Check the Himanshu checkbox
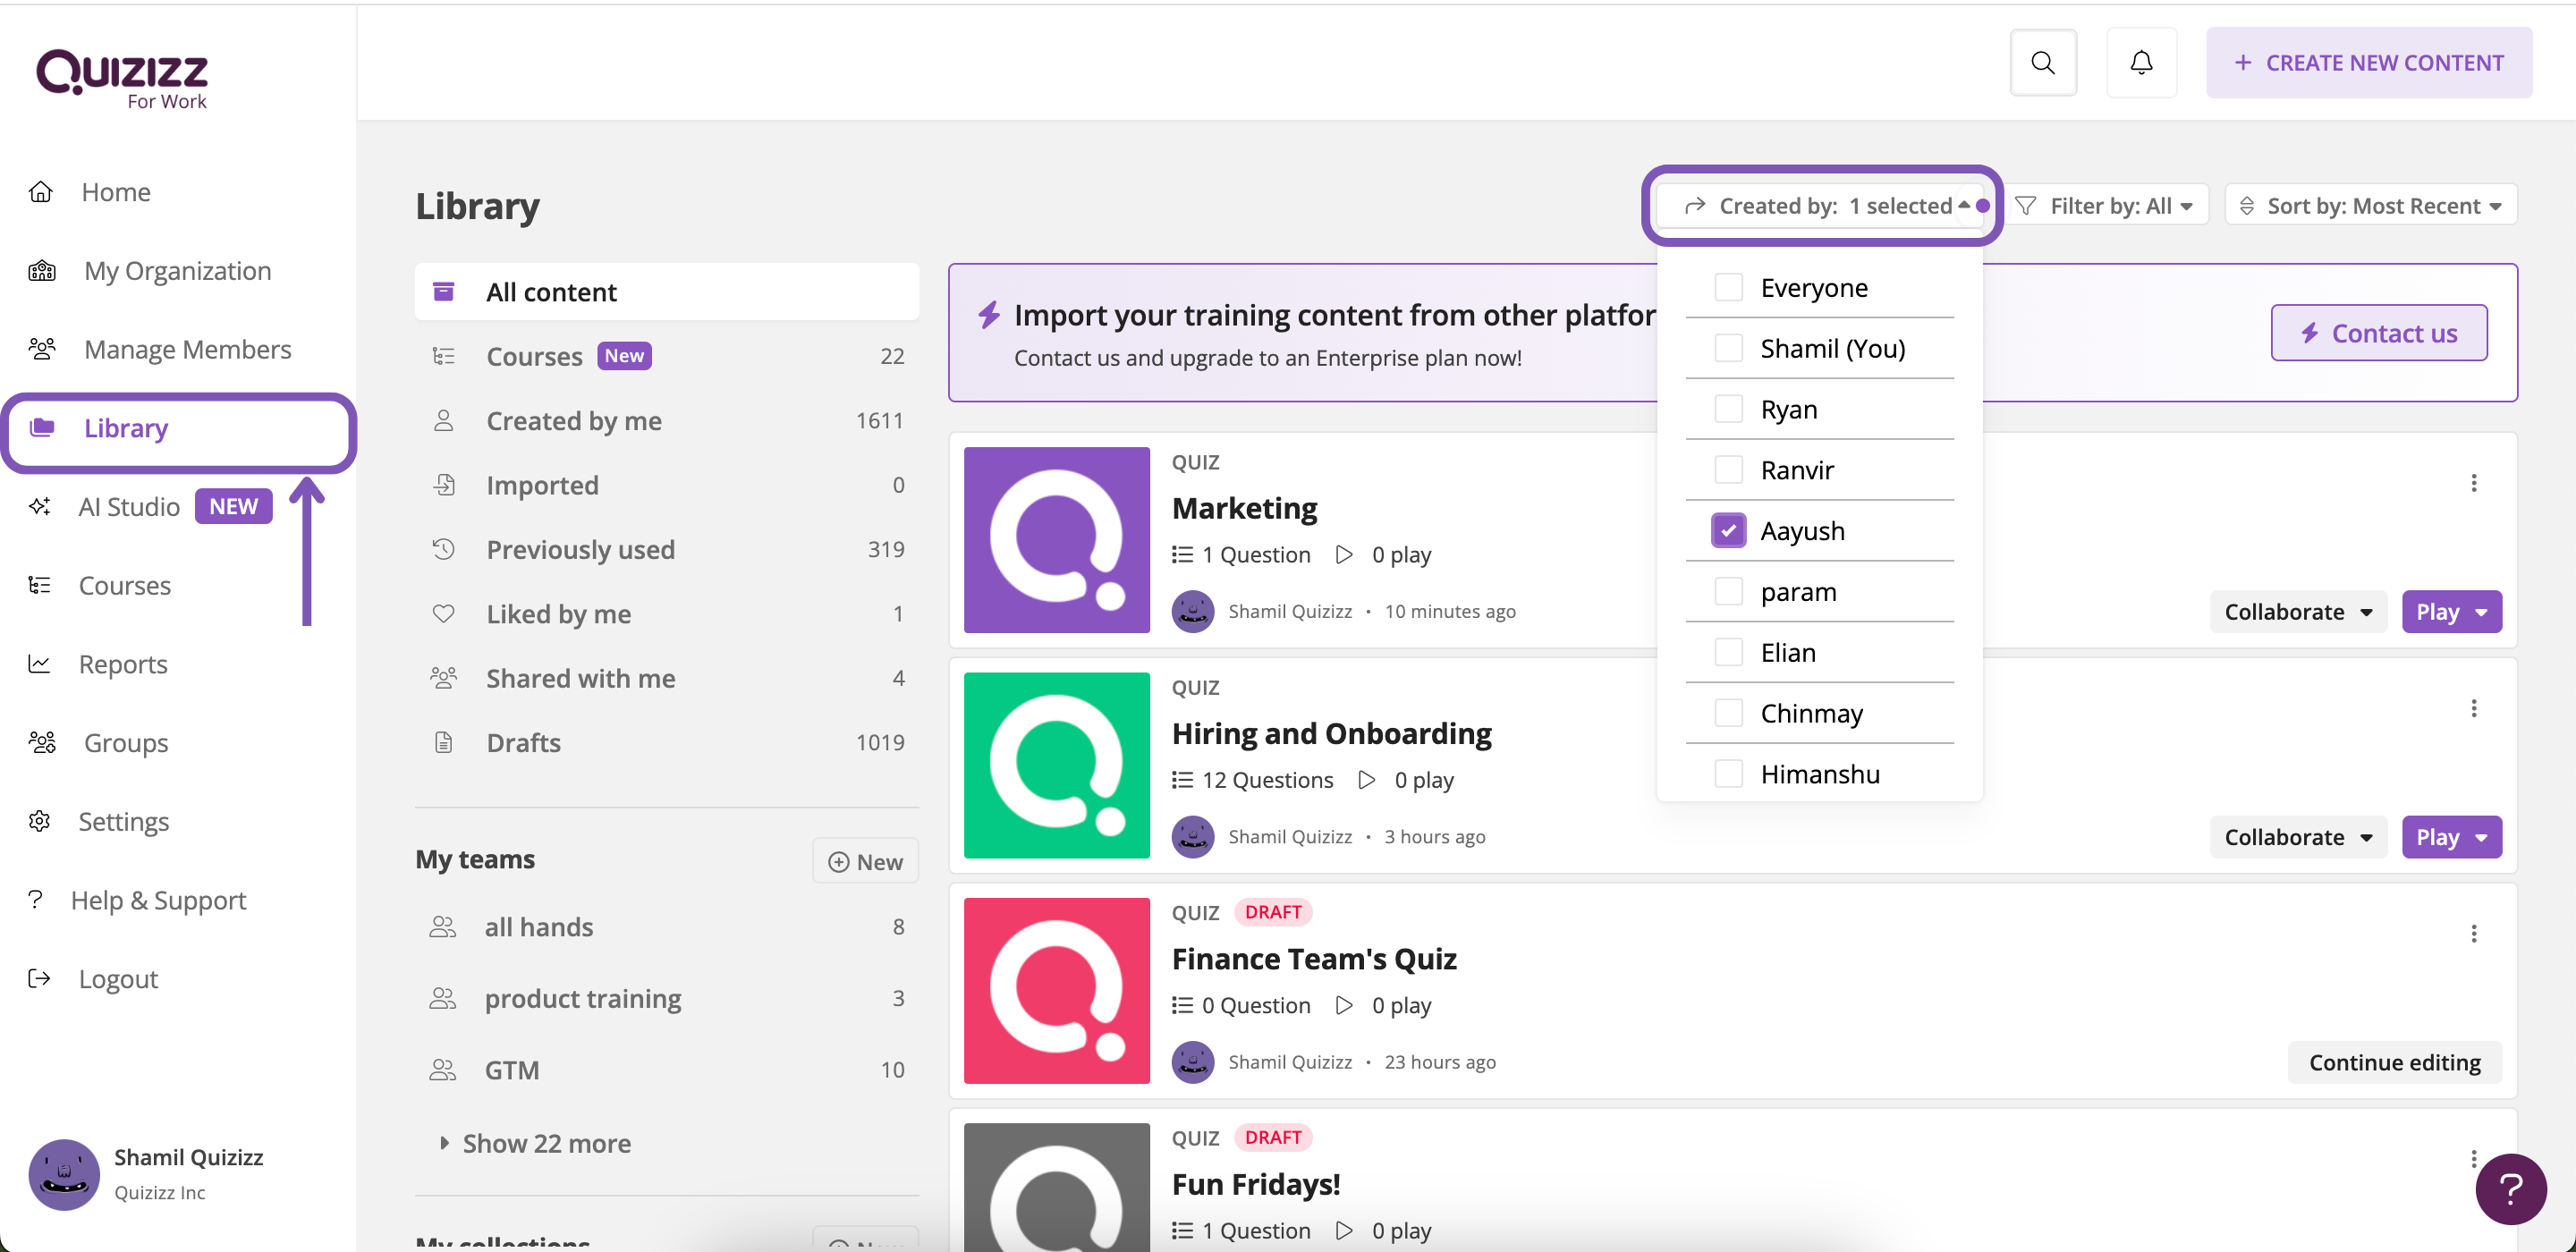2576x1252 pixels. (1728, 774)
